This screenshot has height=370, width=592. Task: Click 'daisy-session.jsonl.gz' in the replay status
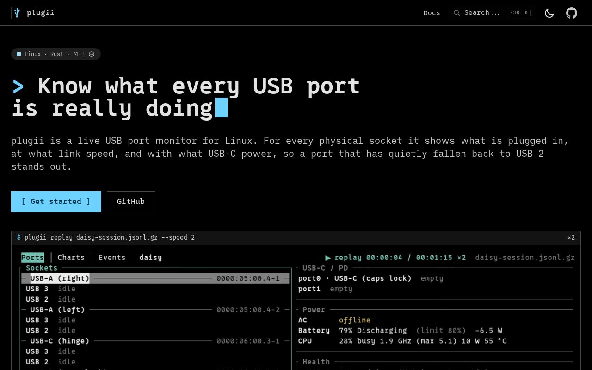(525, 258)
